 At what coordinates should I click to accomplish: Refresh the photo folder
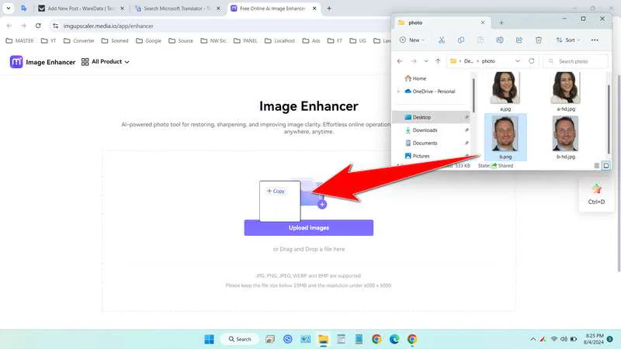coord(532,61)
